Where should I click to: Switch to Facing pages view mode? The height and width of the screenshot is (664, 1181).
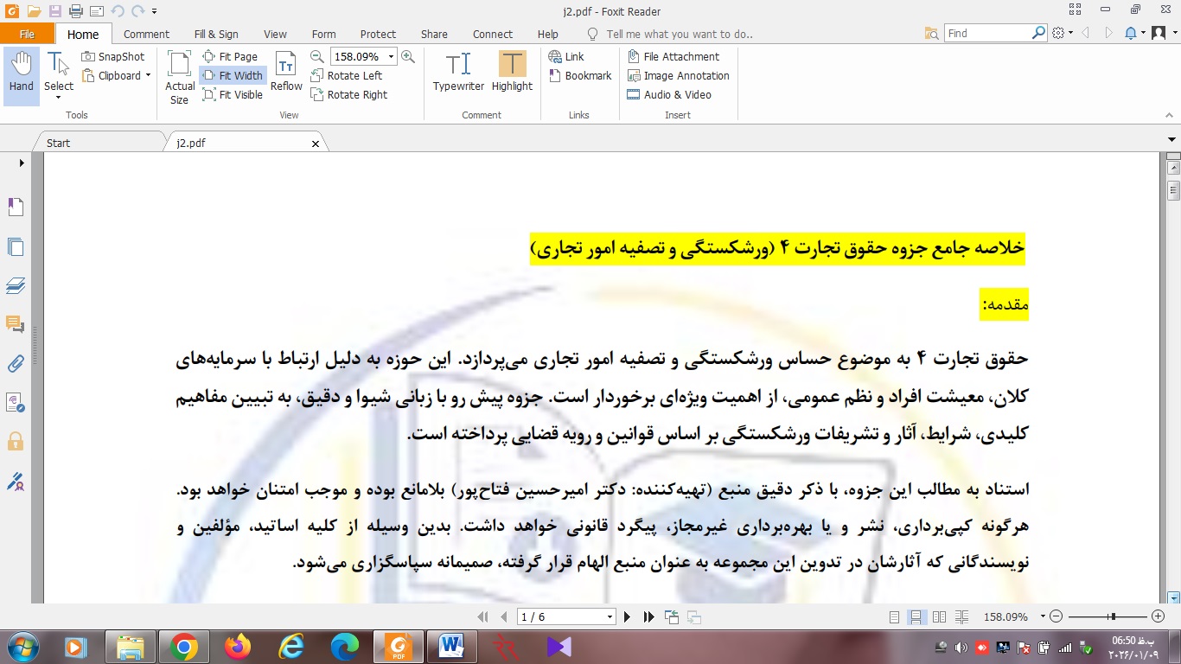pos(940,616)
